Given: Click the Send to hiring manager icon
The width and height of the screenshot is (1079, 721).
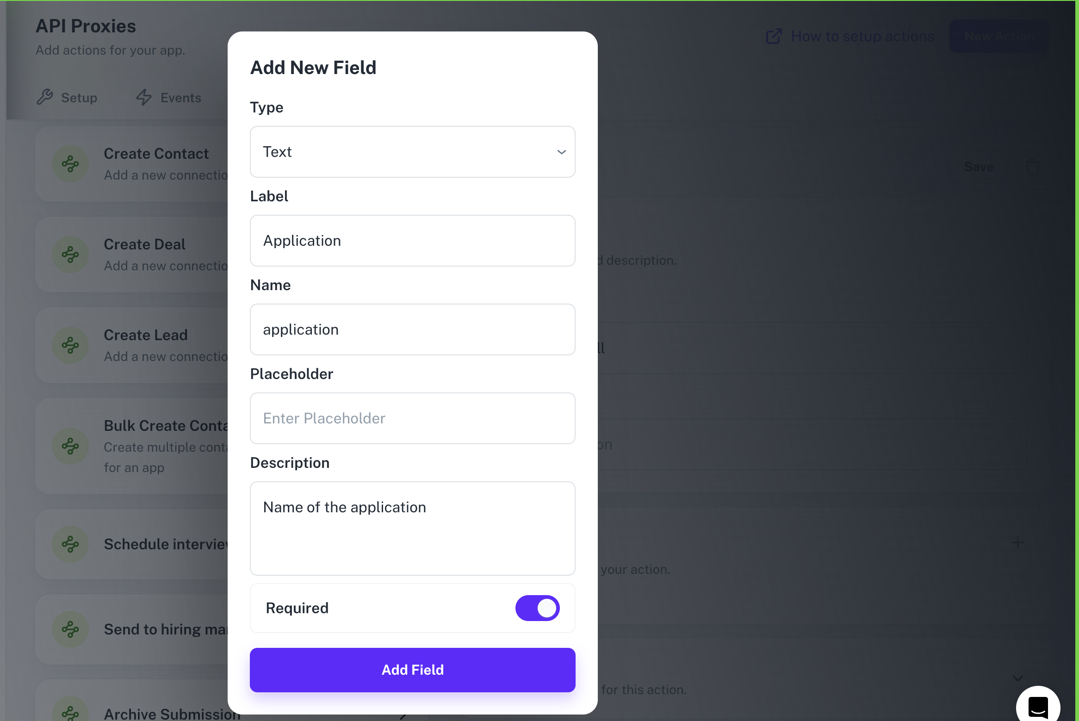Looking at the screenshot, I should [x=70, y=629].
